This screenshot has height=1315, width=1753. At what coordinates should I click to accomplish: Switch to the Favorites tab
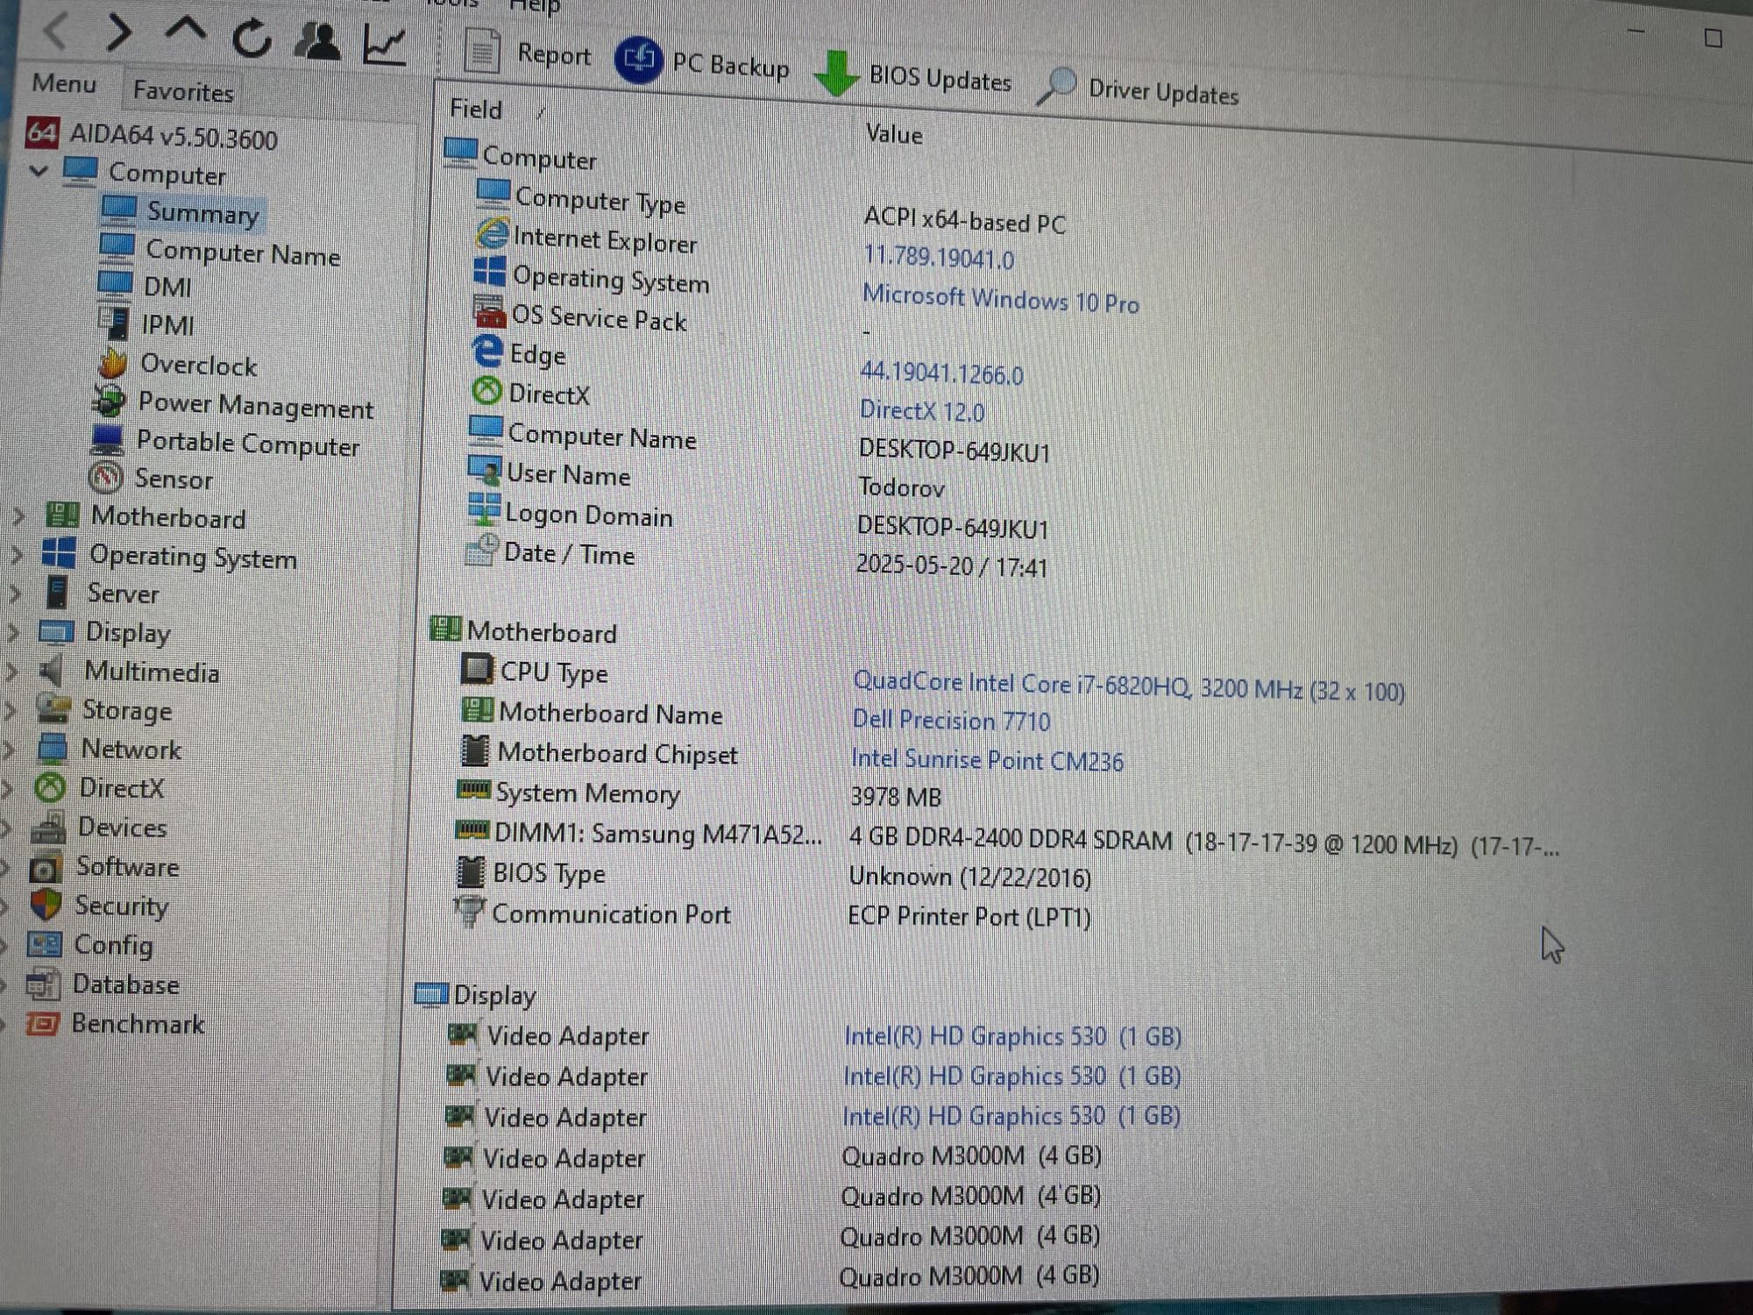click(183, 91)
